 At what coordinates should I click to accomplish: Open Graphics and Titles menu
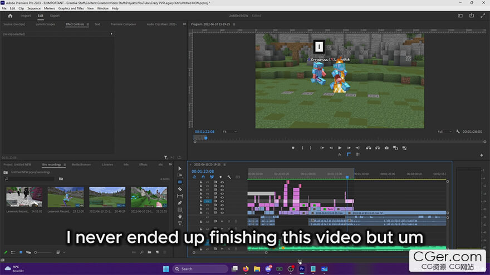[x=71, y=8]
